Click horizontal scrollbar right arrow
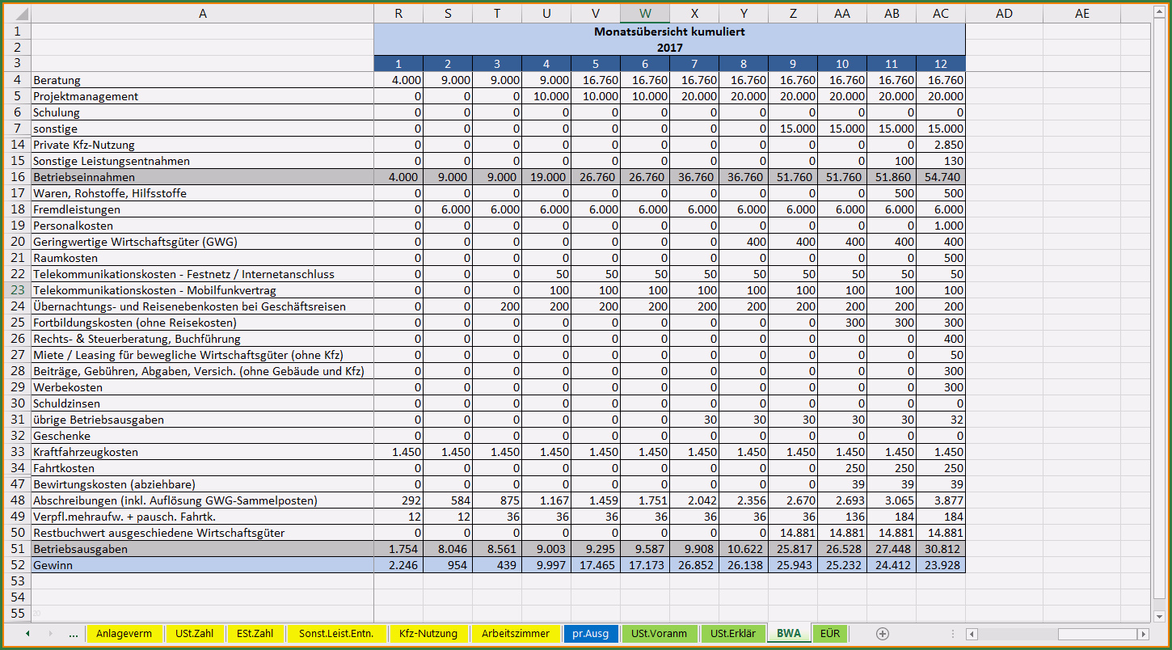1172x650 pixels. coord(1143,634)
